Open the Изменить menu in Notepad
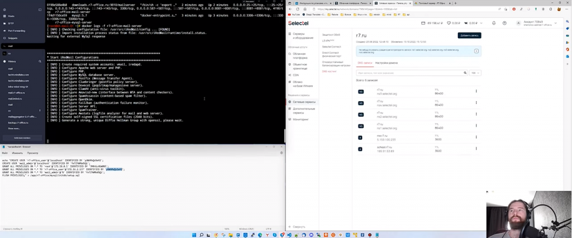Viewport: 572px width, 238px height. coord(17,153)
